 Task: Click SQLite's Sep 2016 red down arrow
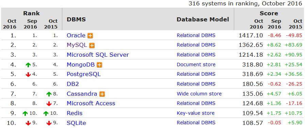tap(28, 123)
